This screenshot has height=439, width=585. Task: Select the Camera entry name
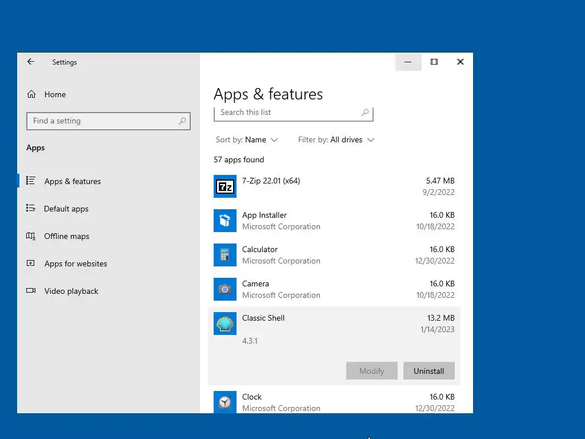click(x=255, y=284)
